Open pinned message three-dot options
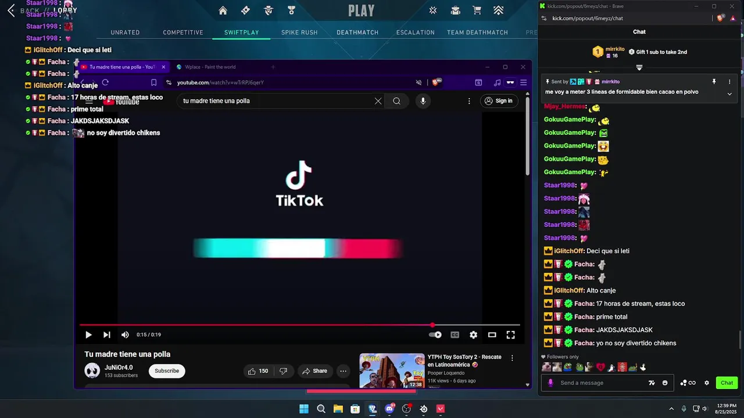 (x=730, y=82)
